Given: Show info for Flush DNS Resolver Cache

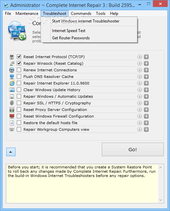Looking at the screenshot, I should (x=139, y=77).
